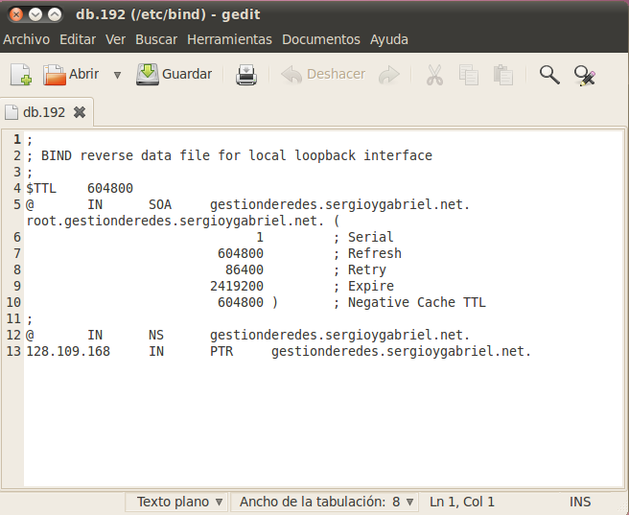Click the 128.109.168 text on line 13
This screenshot has height=515, width=629.
(68, 351)
